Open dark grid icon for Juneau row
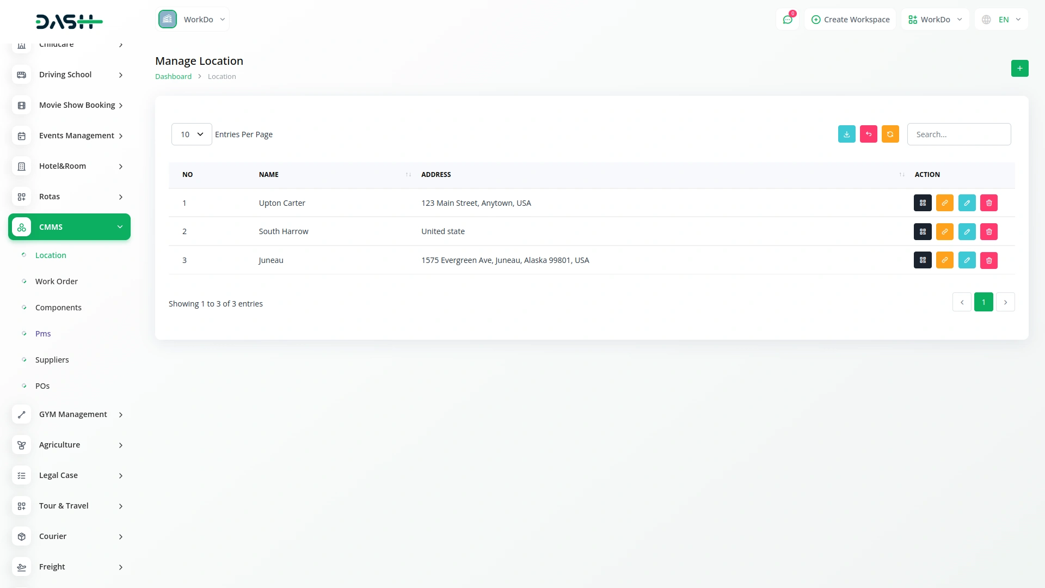Viewport: 1045px width, 588px height. pos(923,260)
